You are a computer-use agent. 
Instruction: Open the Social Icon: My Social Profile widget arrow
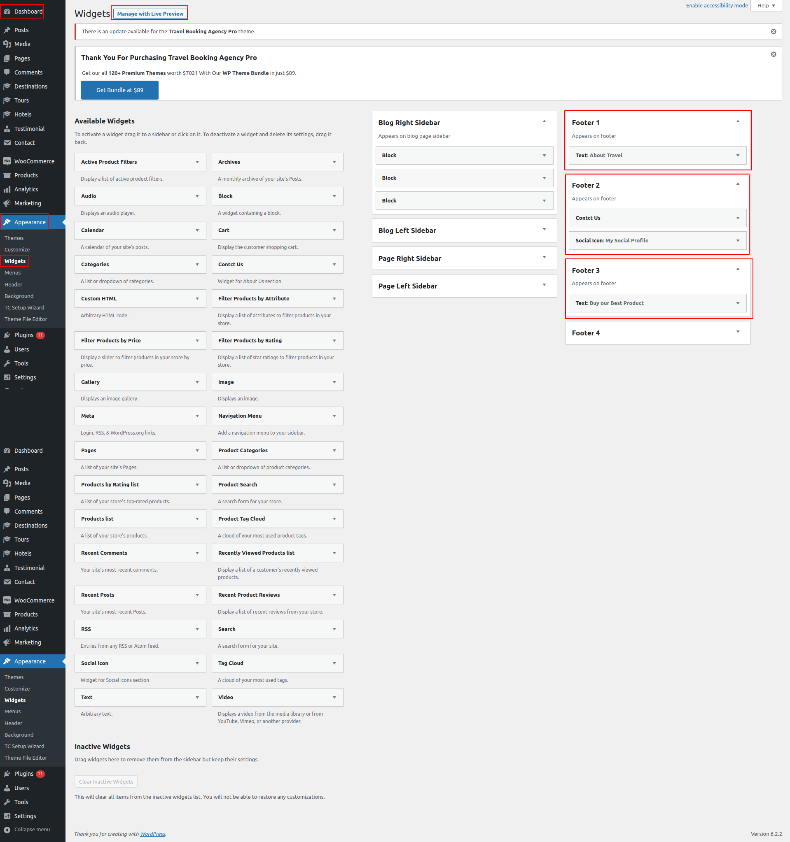pyautogui.click(x=738, y=241)
